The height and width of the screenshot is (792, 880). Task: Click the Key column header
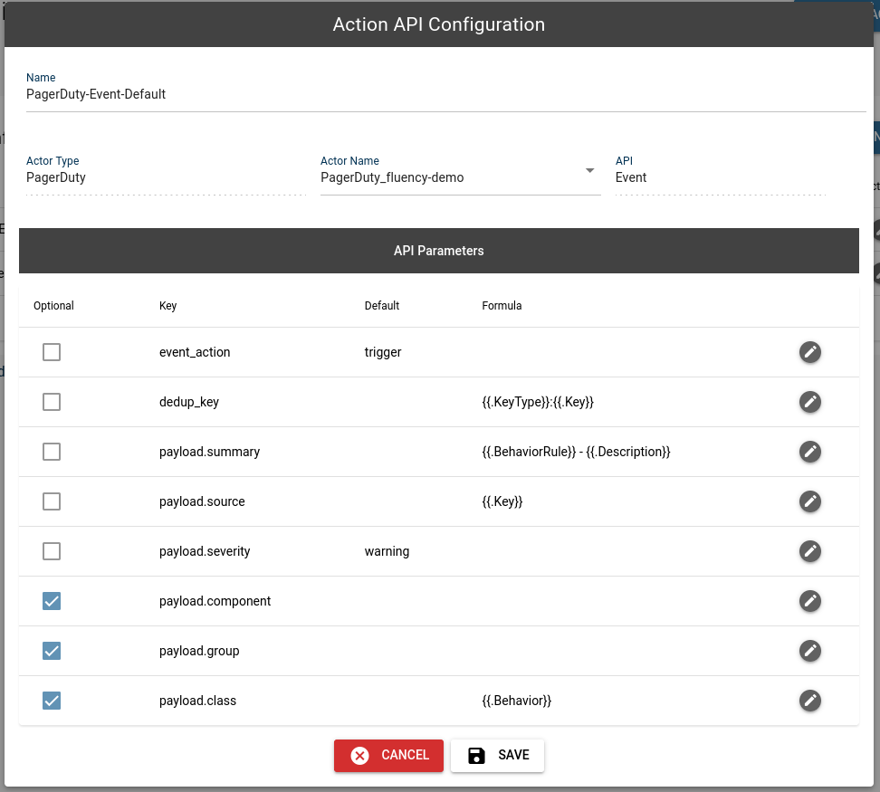pyautogui.click(x=167, y=306)
